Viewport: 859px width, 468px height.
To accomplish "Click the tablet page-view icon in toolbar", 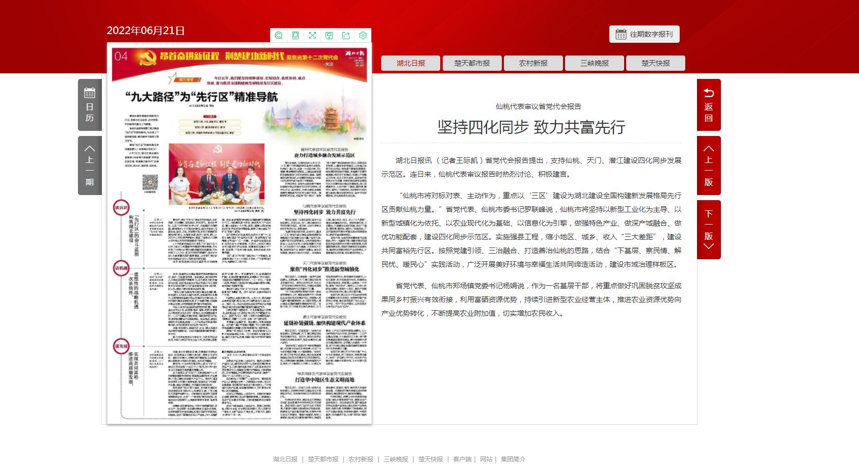I will pos(296,35).
